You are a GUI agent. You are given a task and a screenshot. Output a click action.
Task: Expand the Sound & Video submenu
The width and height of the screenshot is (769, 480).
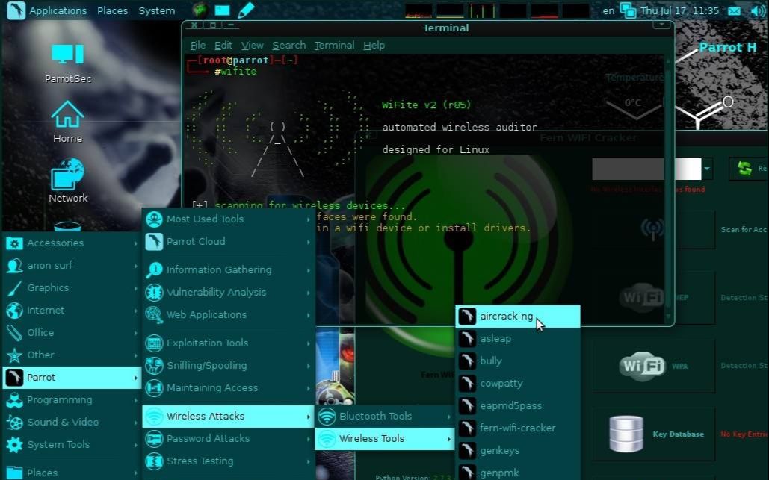pyautogui.click(x=72, y=423)
